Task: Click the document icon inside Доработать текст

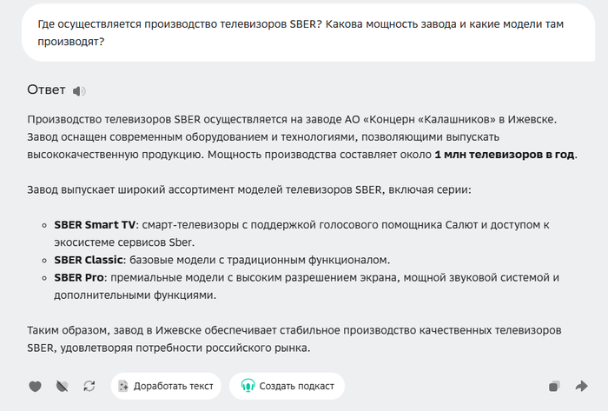Action: pos(123,386)
